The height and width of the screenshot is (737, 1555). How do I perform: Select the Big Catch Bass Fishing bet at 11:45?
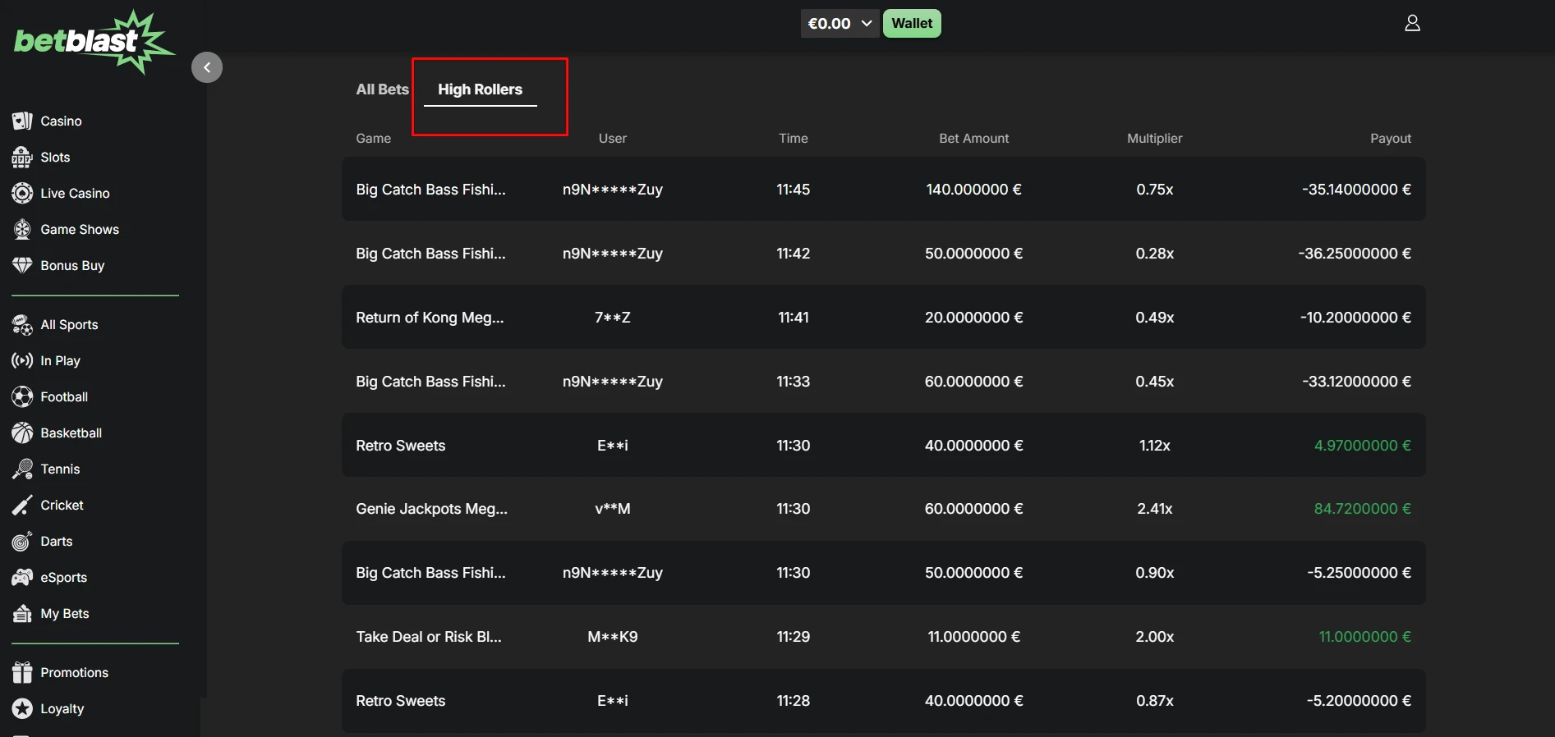884,189
